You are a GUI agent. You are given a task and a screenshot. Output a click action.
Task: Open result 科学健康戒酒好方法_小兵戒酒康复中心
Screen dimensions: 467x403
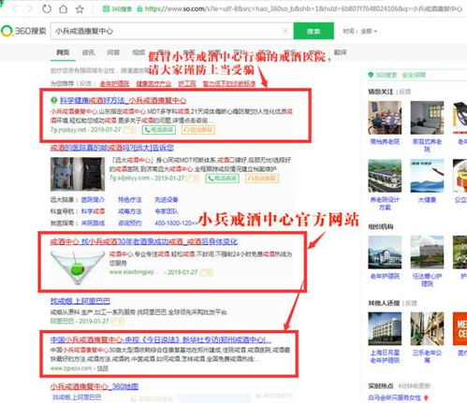[x=124, y=100]
